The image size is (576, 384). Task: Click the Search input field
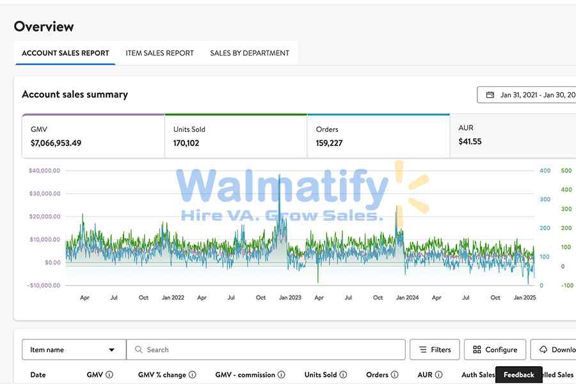click(x=266, y=349)
